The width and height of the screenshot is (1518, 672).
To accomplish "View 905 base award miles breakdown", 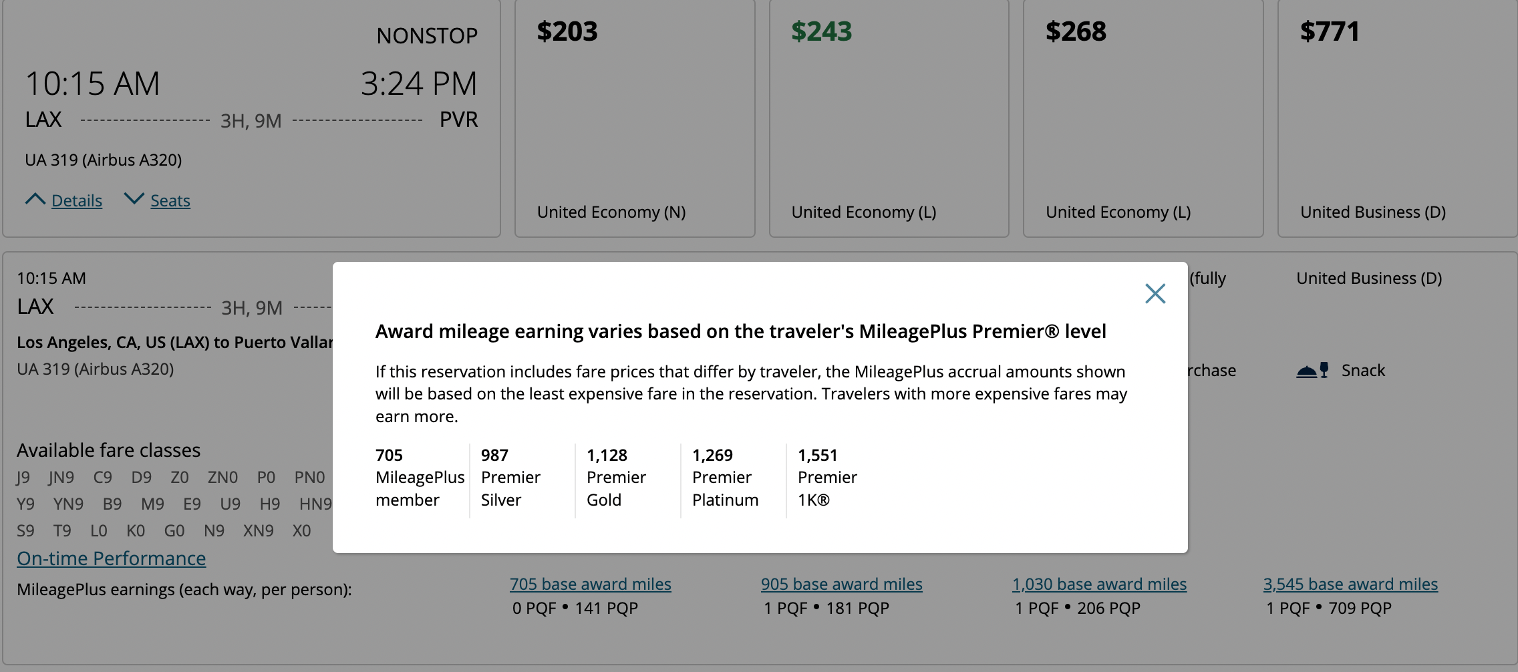I will [x=841, y=584].
